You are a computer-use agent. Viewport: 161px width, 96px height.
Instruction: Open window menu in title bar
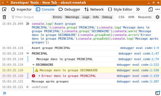[x=3, y=3]
